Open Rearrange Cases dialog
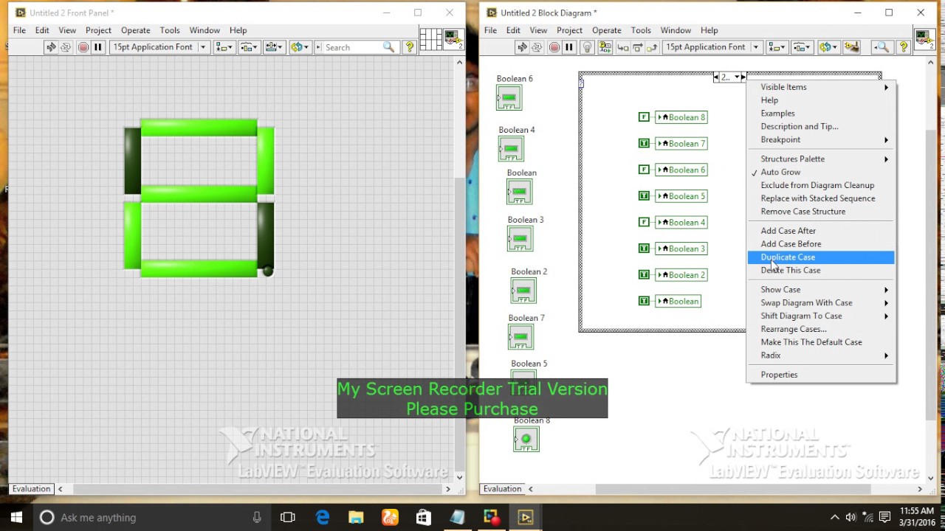The width and height of the screenshot is (945, 531). (x=821, y=329)
